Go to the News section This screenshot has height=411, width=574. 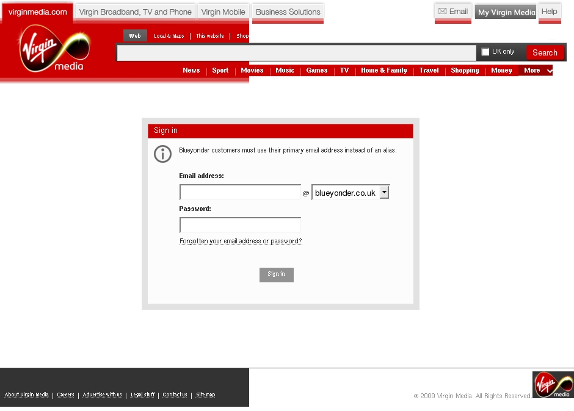[191, 70]
